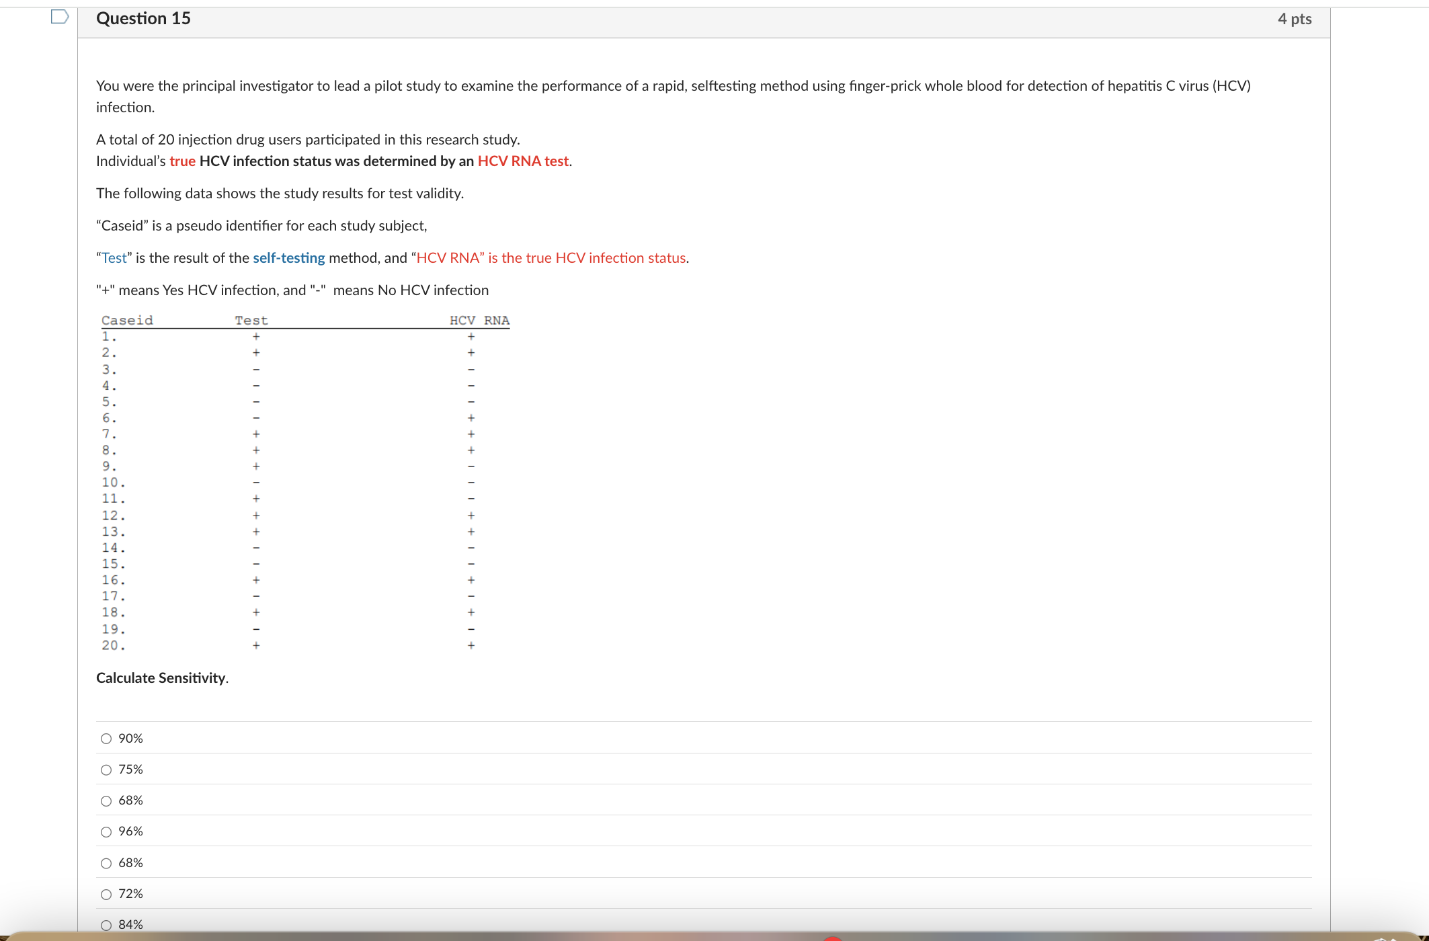Select the 84% answer option

[x=106, y=925]
